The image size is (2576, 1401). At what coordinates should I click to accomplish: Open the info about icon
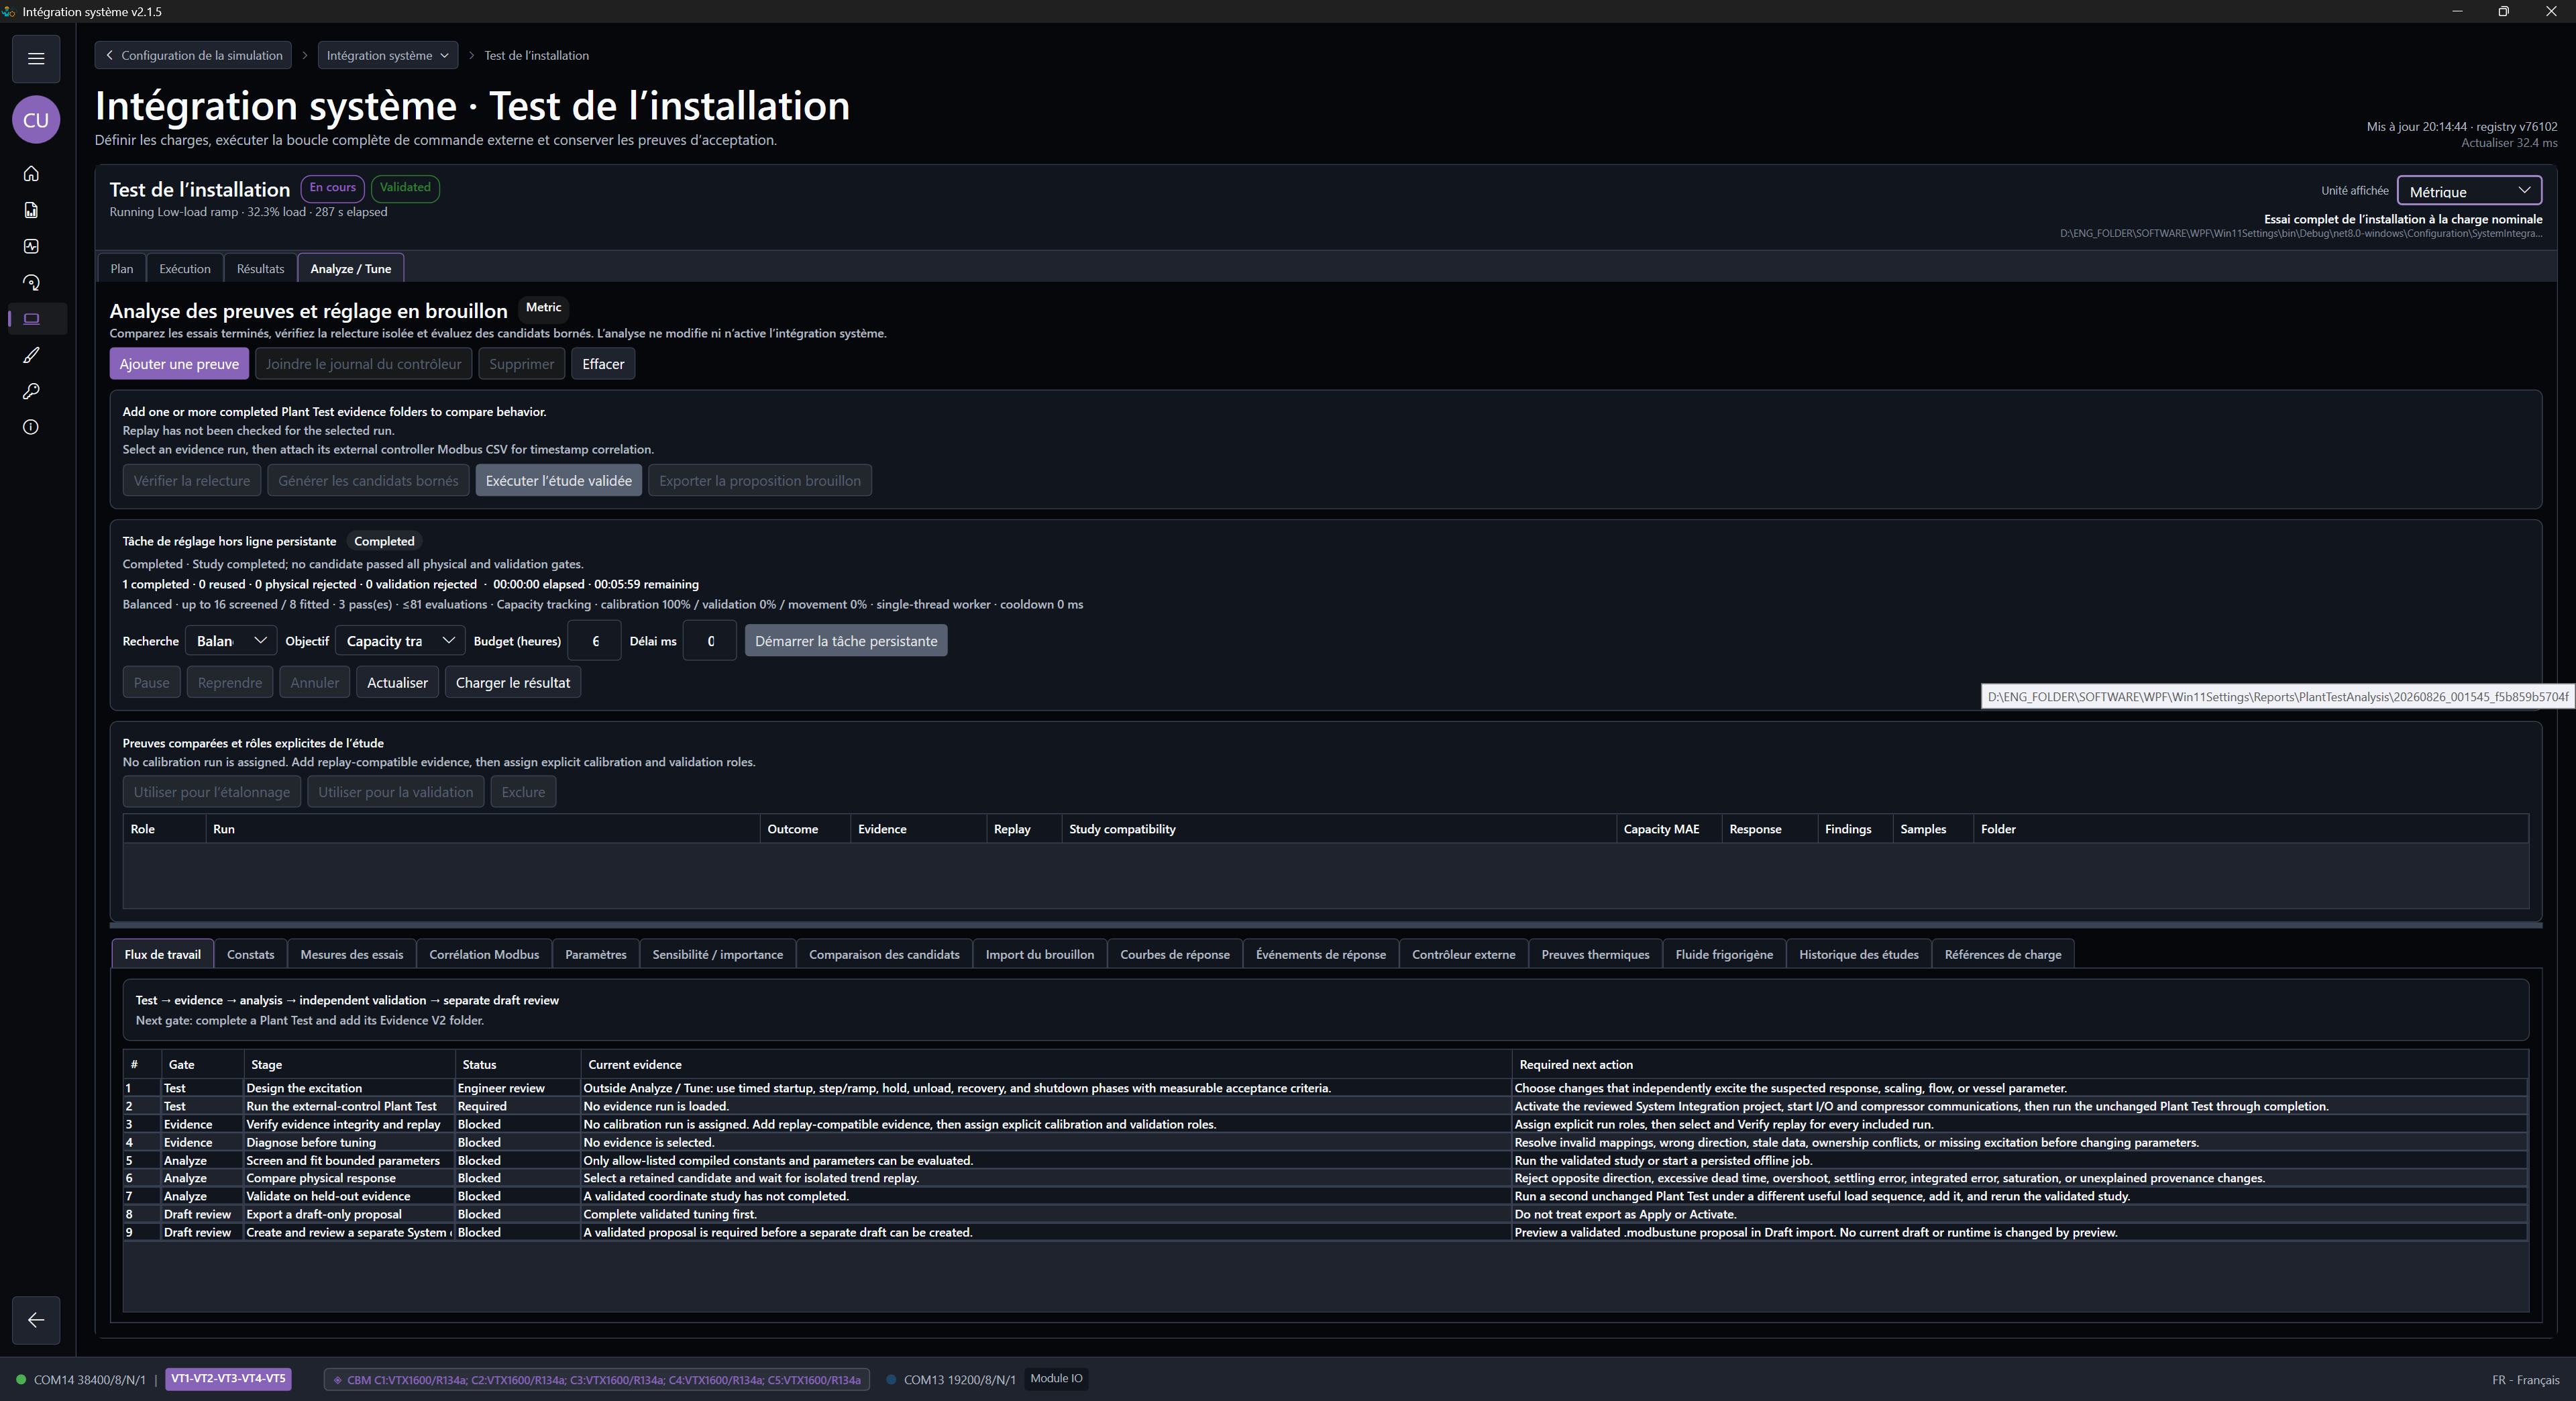[31, 427]
